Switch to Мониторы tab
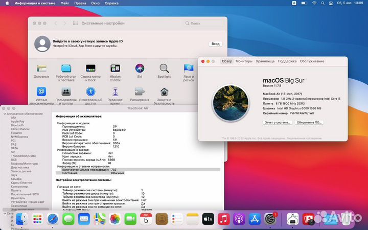Screen dimensions: 368x230 244,61
